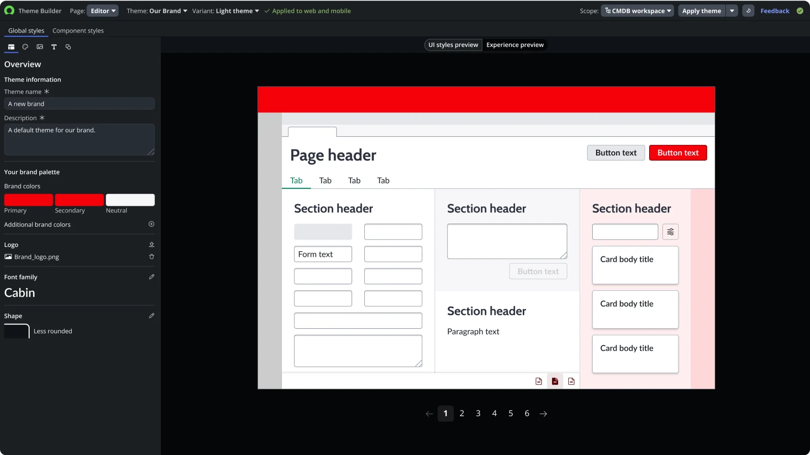Click the Theme Builder logo icon
Image resolution: width=810 pixels, height=455 pixels.
pyautogui.click(x=9, y=11)
